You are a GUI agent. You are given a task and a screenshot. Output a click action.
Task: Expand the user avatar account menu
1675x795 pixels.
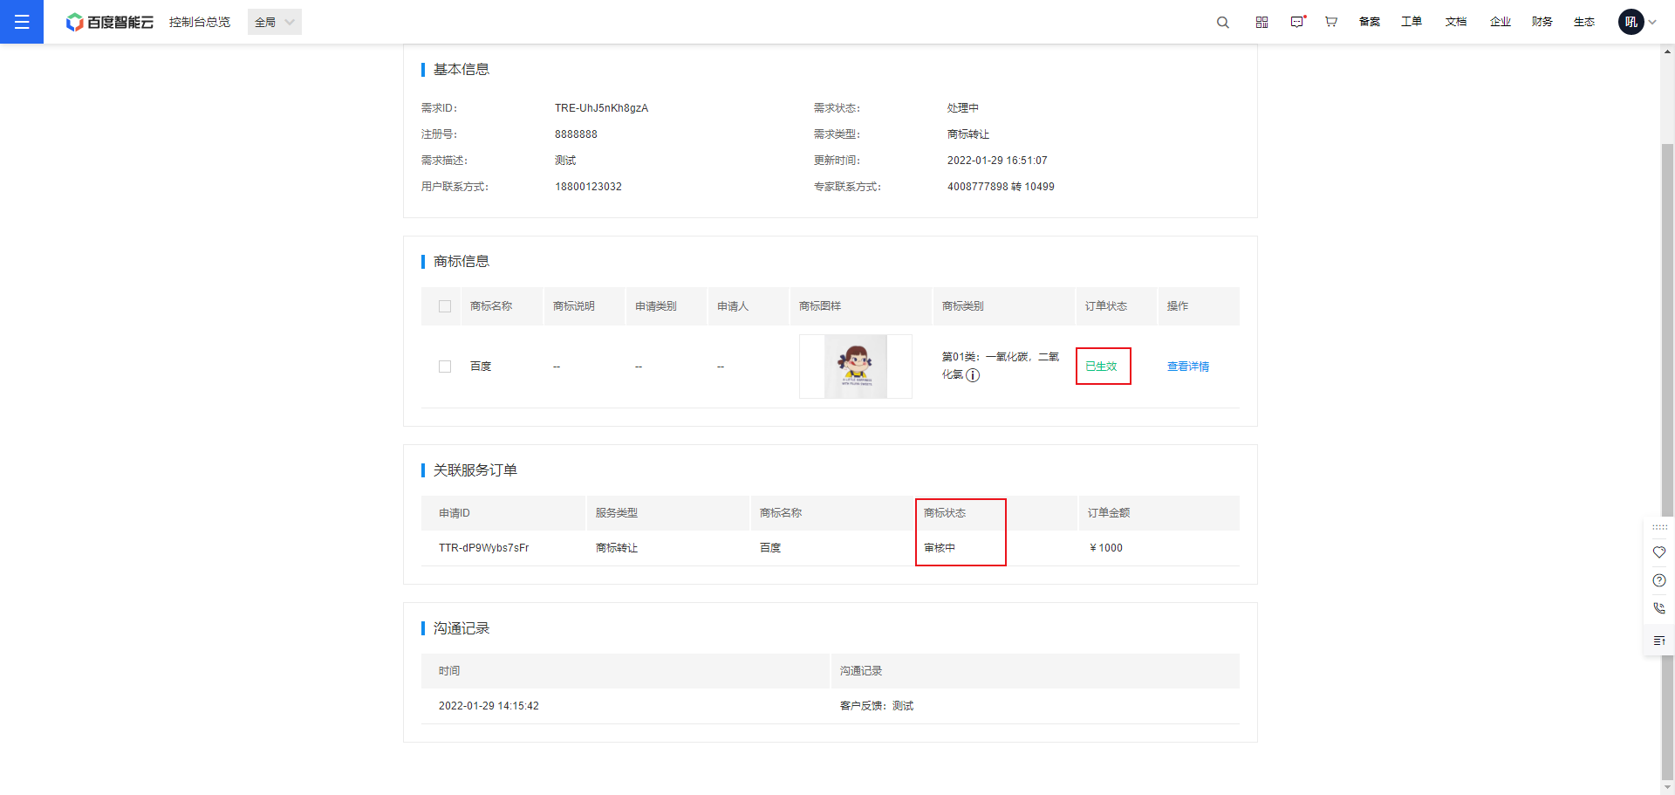(x=1637, y=22)
